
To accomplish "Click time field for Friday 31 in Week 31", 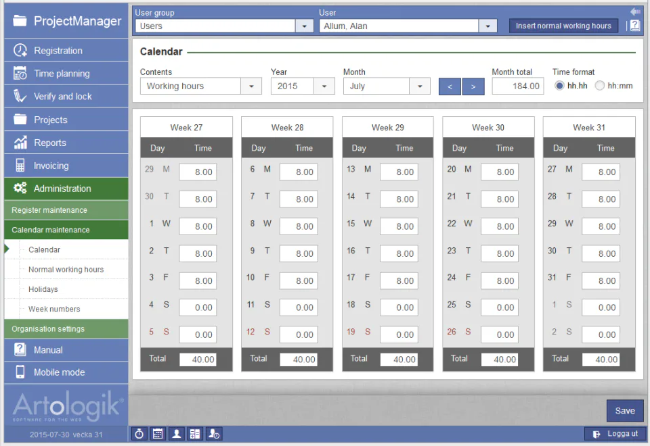I will 601,280.
